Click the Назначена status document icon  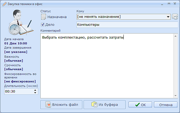pos(43,17)
